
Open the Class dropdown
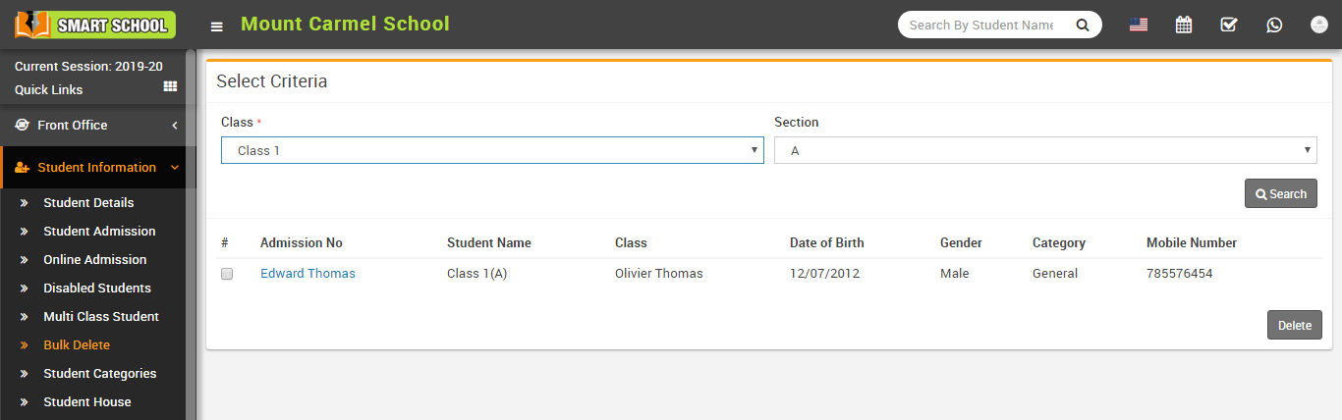click(x=492, y=150)
